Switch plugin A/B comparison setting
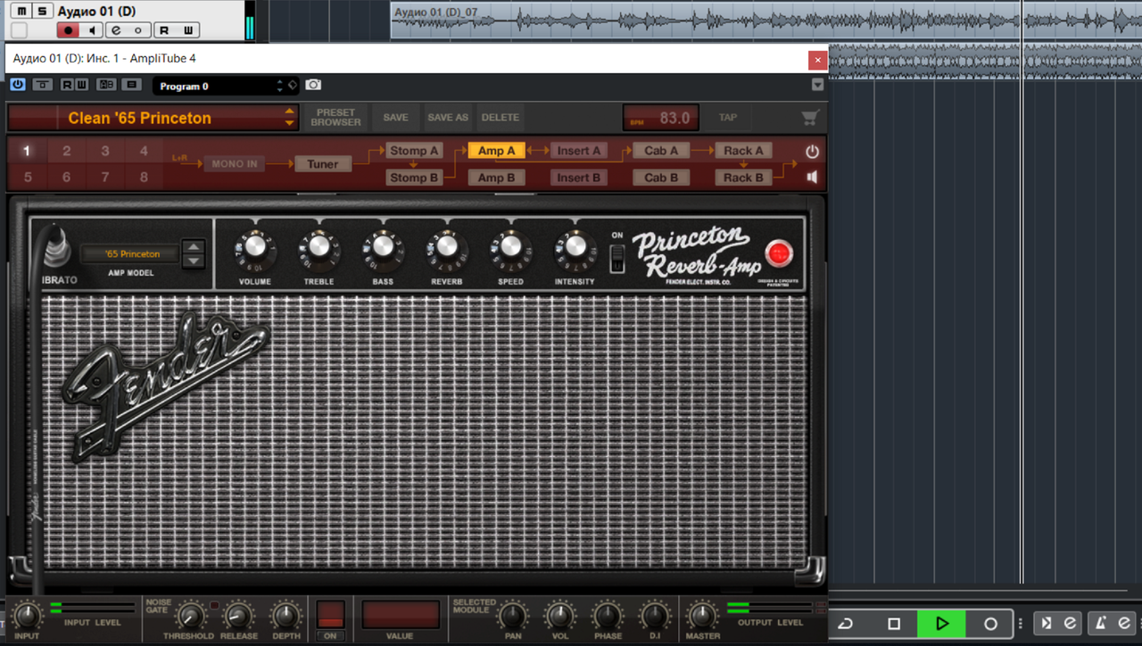The width and height of the screenshot is (1142, 646). [106, 85]
